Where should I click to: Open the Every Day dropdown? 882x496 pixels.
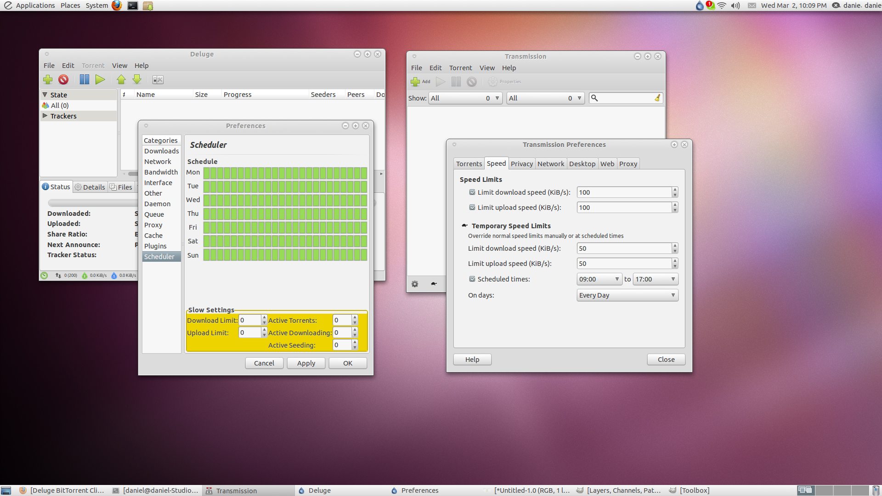click(627, 295)
